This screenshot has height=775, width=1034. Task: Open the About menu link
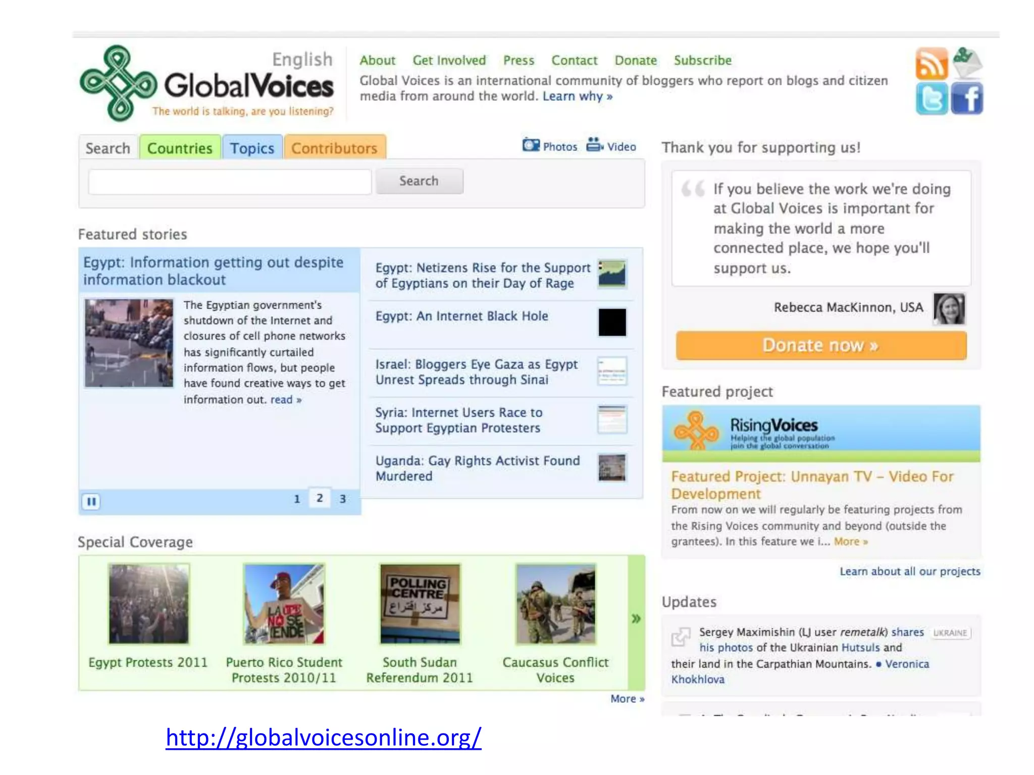377,61
